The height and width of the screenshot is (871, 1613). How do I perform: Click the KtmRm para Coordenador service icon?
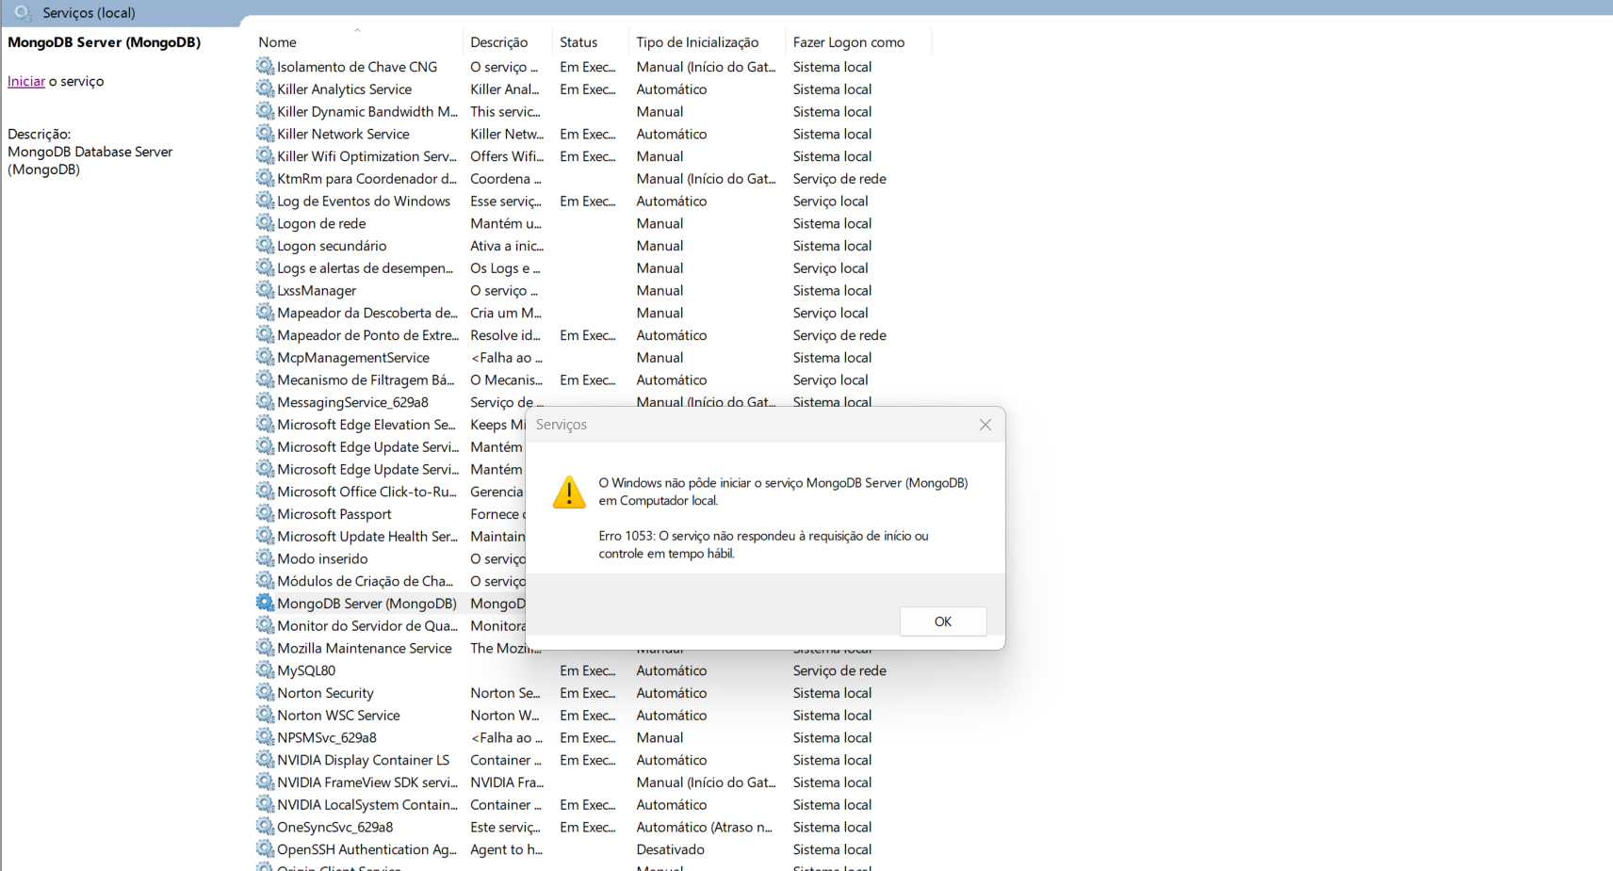pos(265,178)
